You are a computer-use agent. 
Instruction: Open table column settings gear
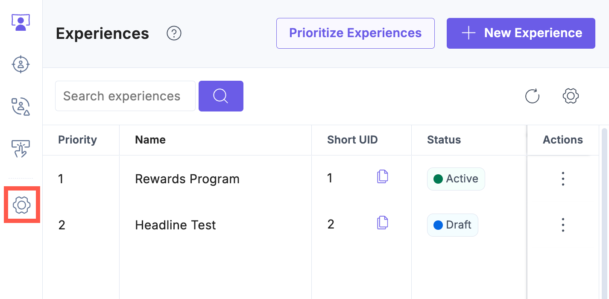tap(571, 96)
